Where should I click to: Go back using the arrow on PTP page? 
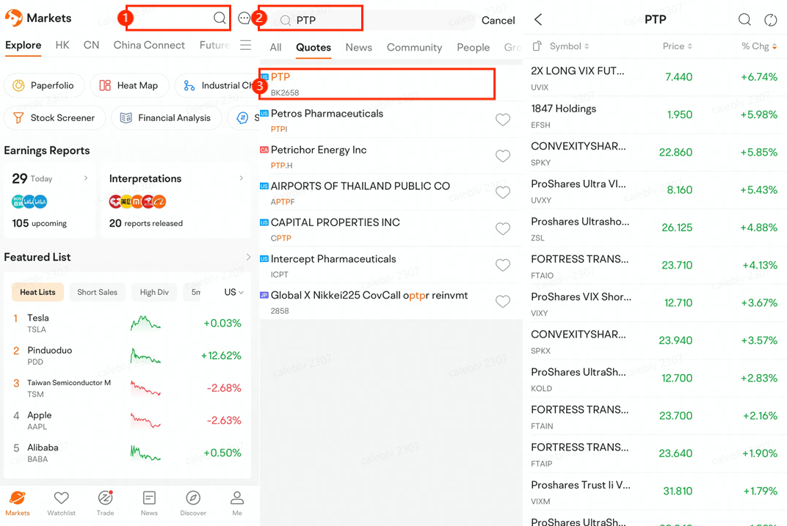tap(539, 20)
